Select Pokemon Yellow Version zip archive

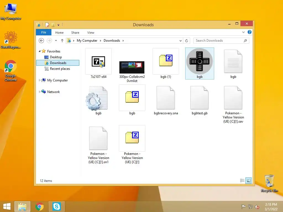tap(132, 145)
